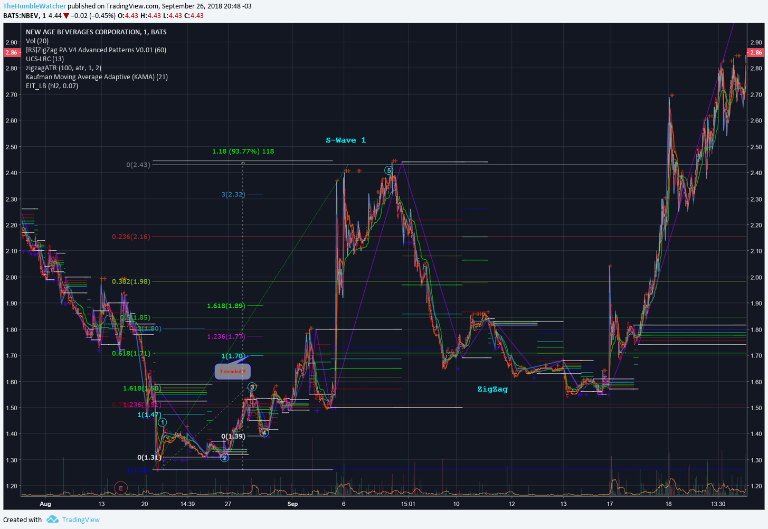Click the '1.18 (93.77%) 118' measurement label
The height and width of the screenshot is (529, 768).
(243, 152)
